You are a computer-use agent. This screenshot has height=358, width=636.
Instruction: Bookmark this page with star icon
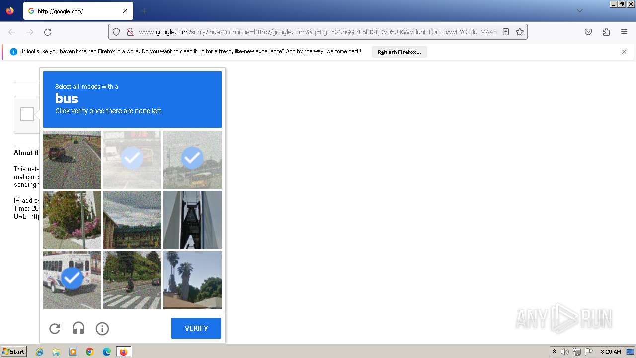pyautogui.click(x=520, y=32)
